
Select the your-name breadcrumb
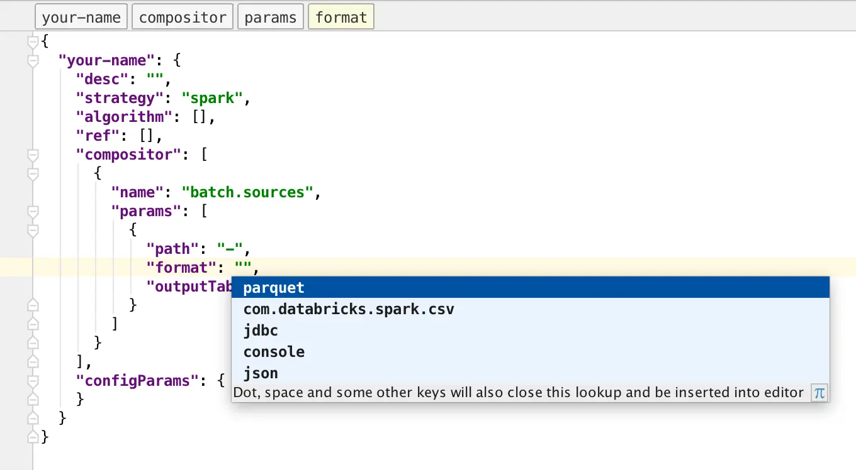81,17
